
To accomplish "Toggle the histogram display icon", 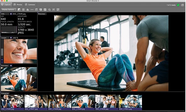I will click(28, 10).
